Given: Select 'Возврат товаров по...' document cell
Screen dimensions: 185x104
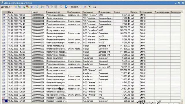Looking at the screenshot, I should (x=56, y=98).
